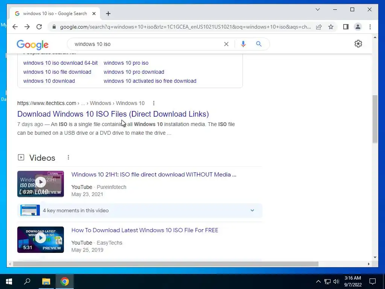Click the scroll up arrow
The image size is (385, 289).
[x=375, y=37]
